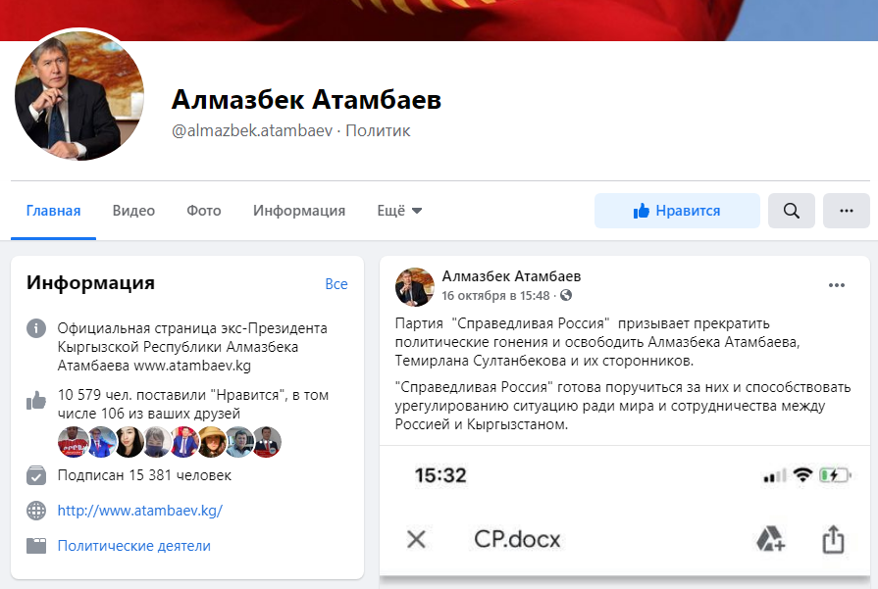Click the Google Drive add icon
This screenshot has height=589, width=878.
click(770, 539)
